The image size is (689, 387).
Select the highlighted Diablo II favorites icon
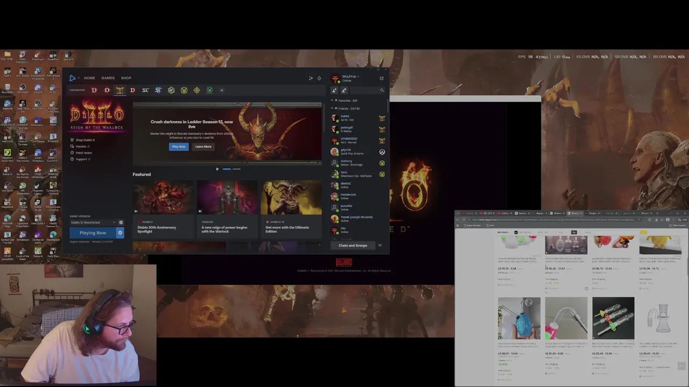point(119,90)
